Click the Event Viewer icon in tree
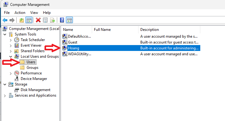The height and width of the screenshot is (121, 225). pos(17,45)
